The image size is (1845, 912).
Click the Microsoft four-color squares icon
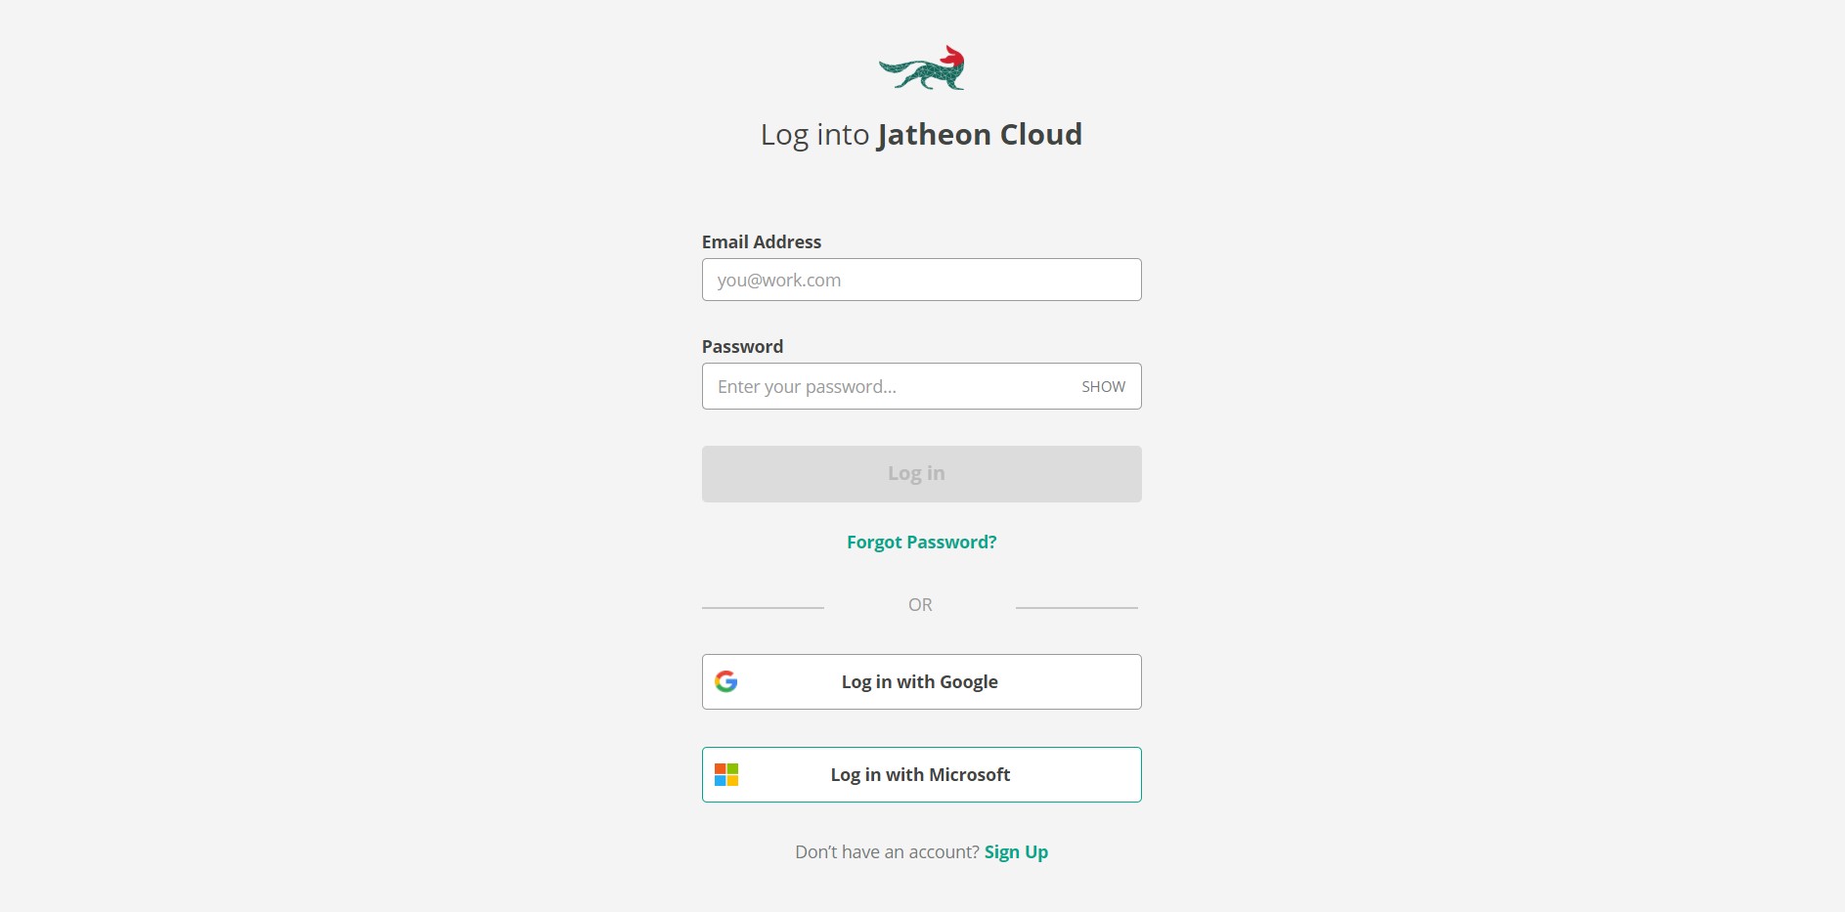coord(726,775)
